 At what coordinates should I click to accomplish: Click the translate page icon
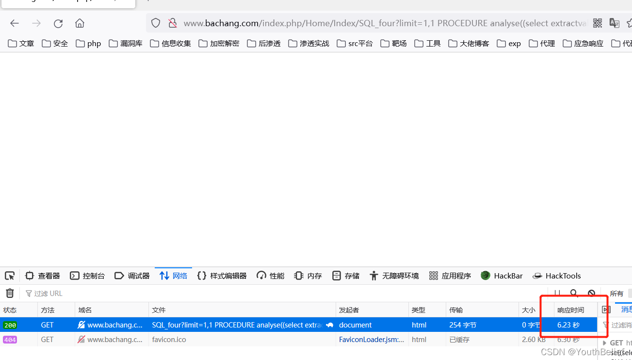[615, 23]
